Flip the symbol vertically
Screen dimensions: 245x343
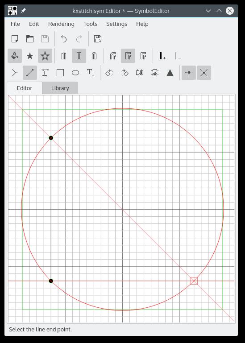pos(155,73)
